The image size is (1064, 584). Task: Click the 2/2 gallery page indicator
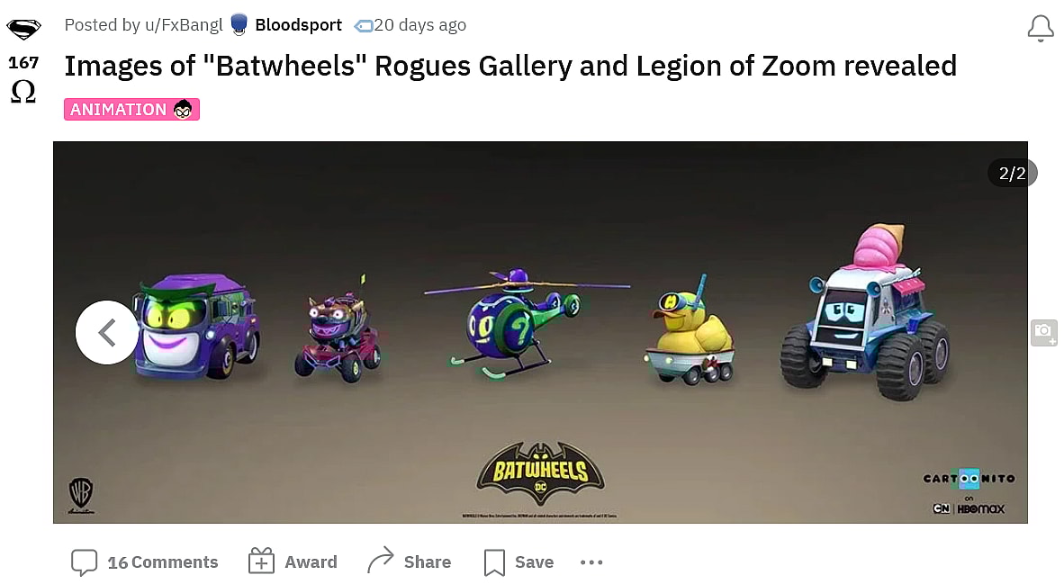click(1012, 173)
